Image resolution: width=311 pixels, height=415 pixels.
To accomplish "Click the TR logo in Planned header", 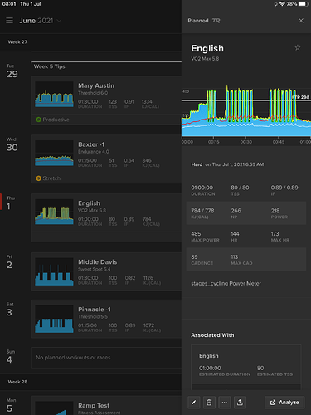I will 216,21.
